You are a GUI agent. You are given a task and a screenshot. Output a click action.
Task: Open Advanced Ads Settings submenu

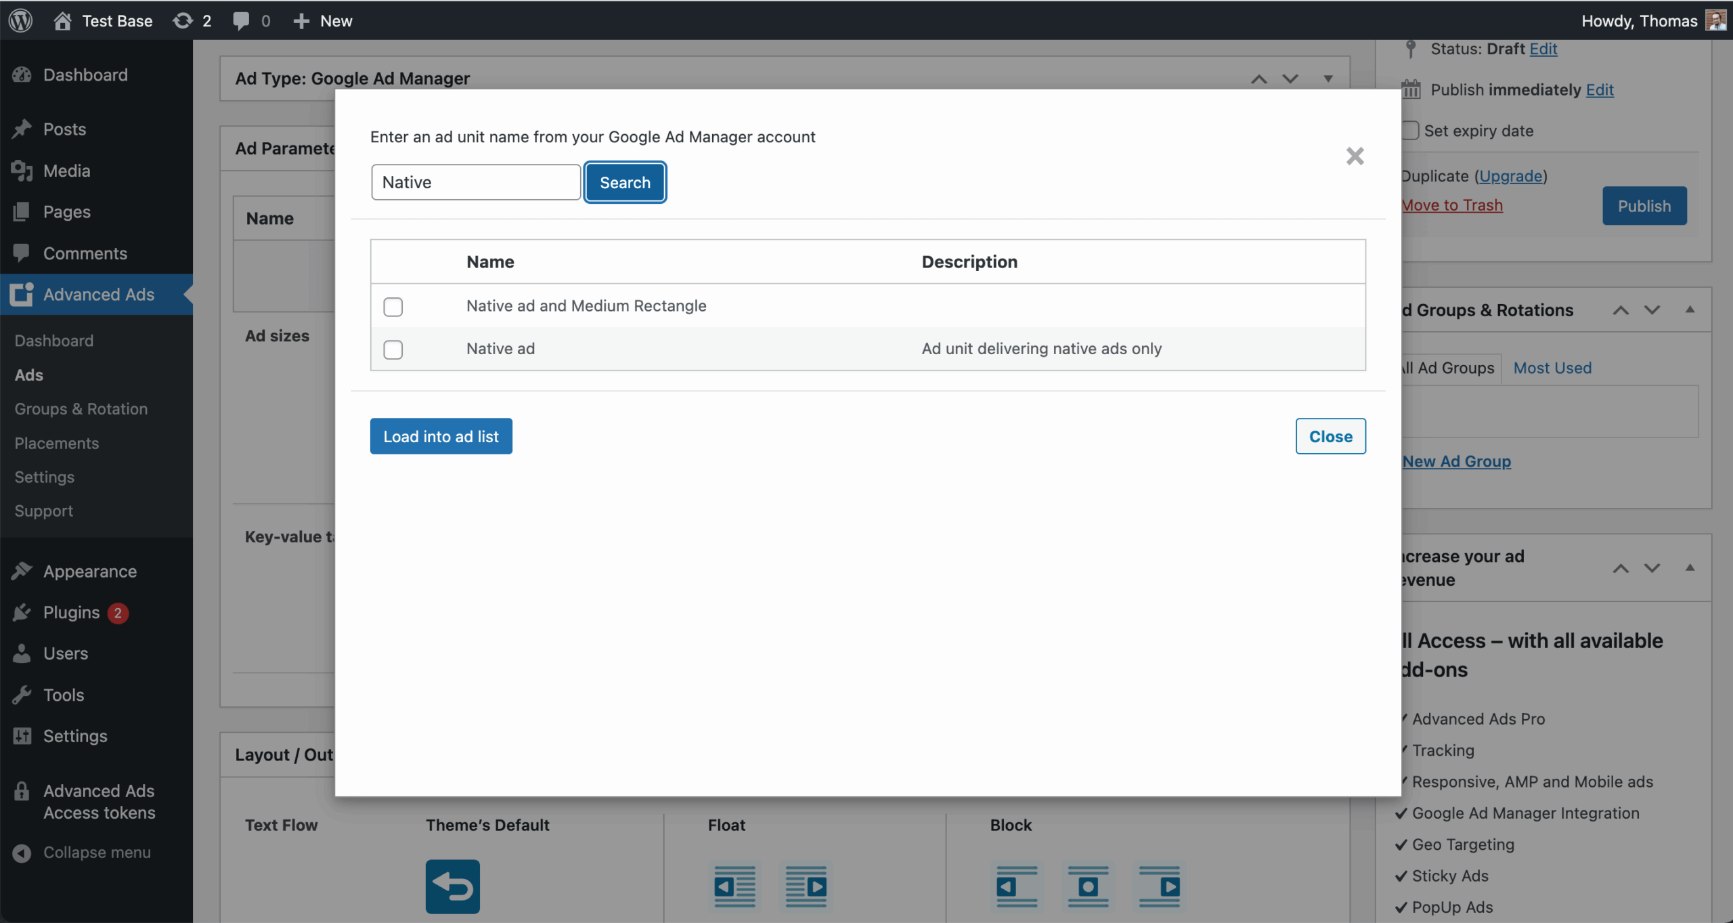tap(45, 477)
